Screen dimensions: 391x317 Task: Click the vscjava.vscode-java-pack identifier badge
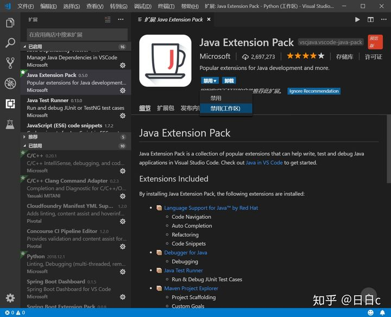(x=331, y=42)
